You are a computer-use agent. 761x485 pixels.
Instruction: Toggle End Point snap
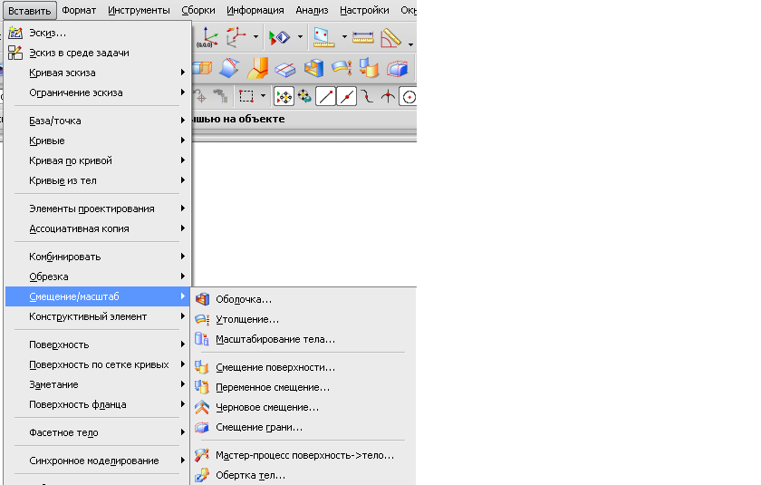tap(325, 97)
